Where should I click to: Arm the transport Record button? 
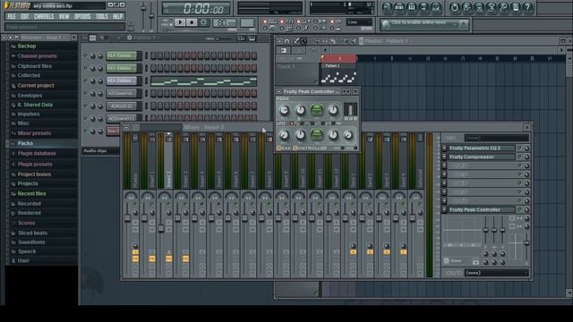(x=203, y=22)
